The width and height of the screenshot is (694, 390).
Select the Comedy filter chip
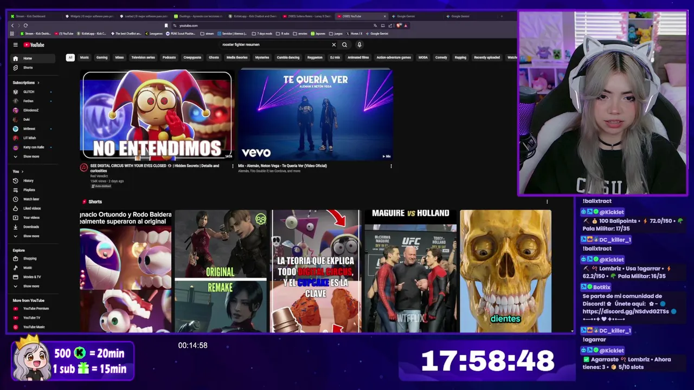[441, 57]
